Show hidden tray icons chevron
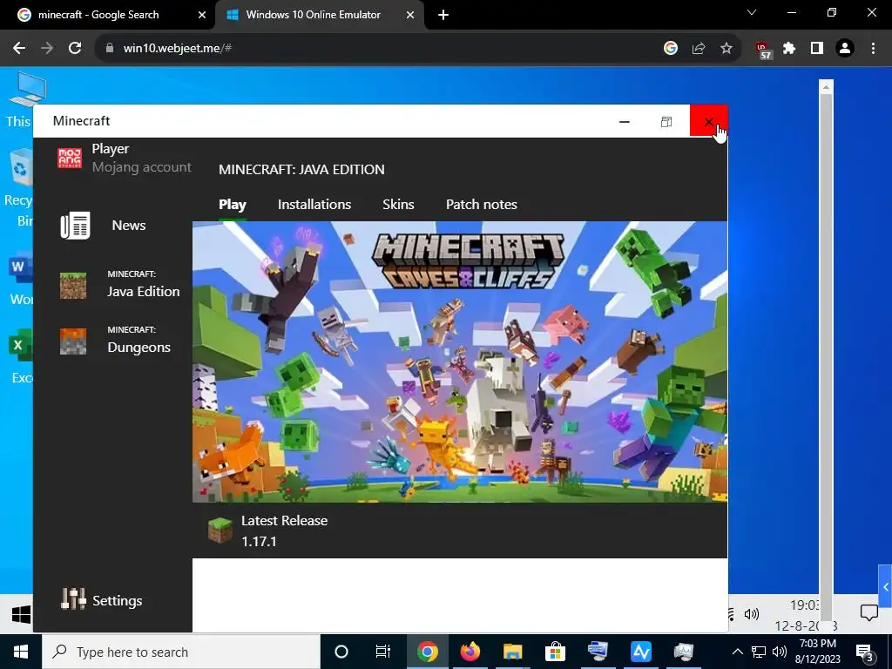892x669 pixels. (x=737, y=652)
